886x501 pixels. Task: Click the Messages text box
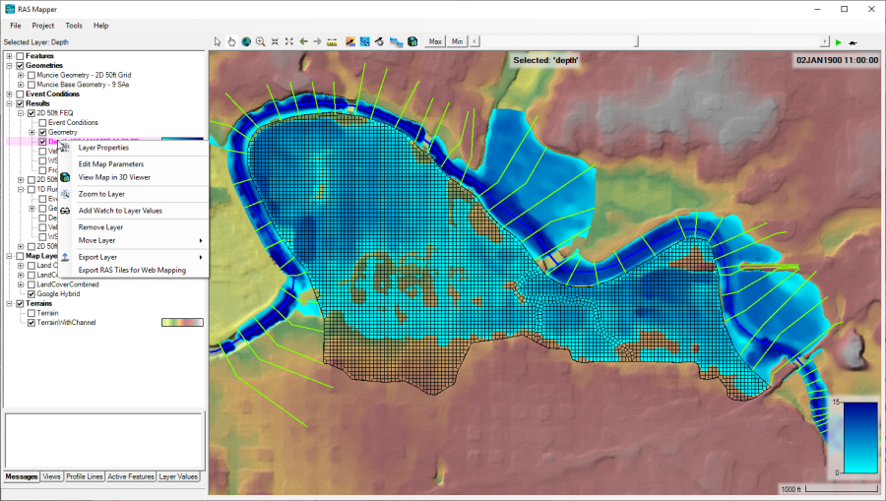click(x=103, y=441)
